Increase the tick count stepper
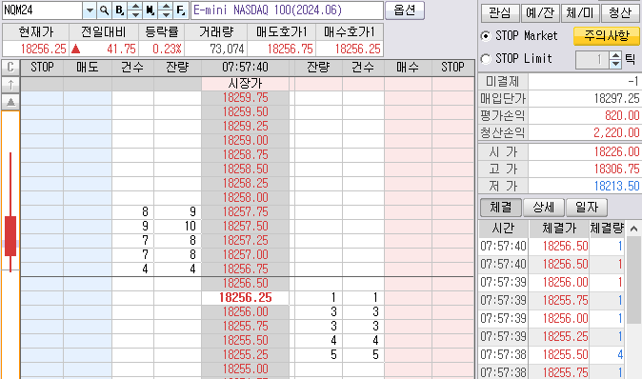This screenshot has width=642, height=379. pyautogui.click(x=615, y=55)
